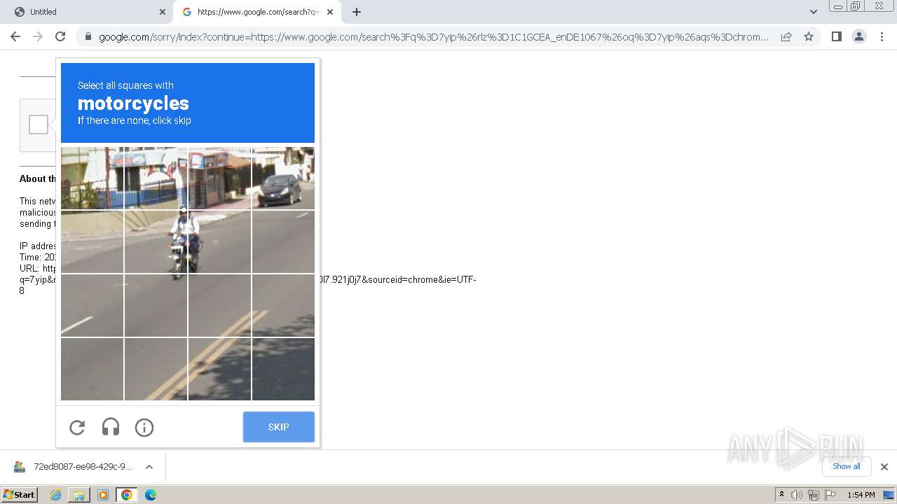The image size is (897, 504).
Task: Click Show all downloads
Action: coord(847,466)
